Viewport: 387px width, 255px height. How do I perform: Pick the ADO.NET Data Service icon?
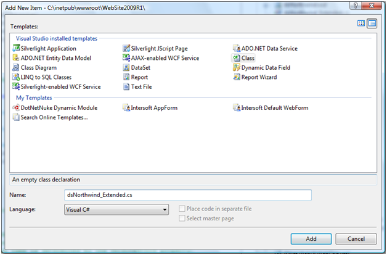coord(237,48)
